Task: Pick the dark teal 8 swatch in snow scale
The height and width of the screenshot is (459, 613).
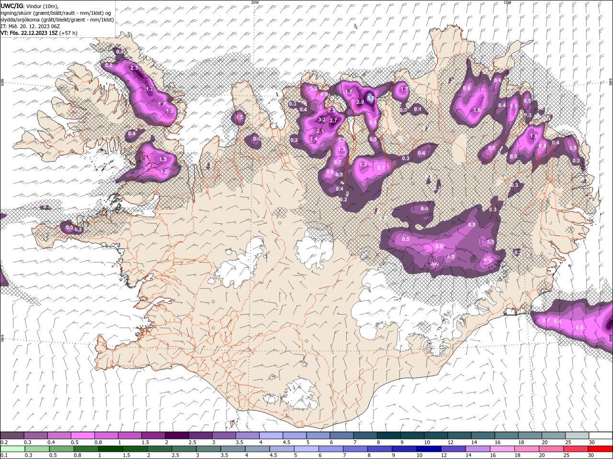Action: [388, 436]
